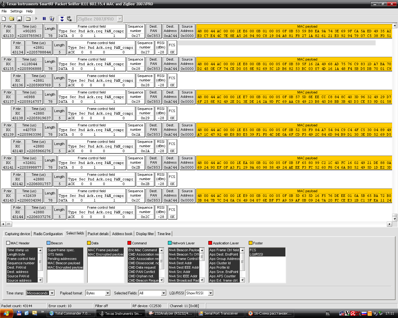Click the RL language indicator in tray

(328, 314)
